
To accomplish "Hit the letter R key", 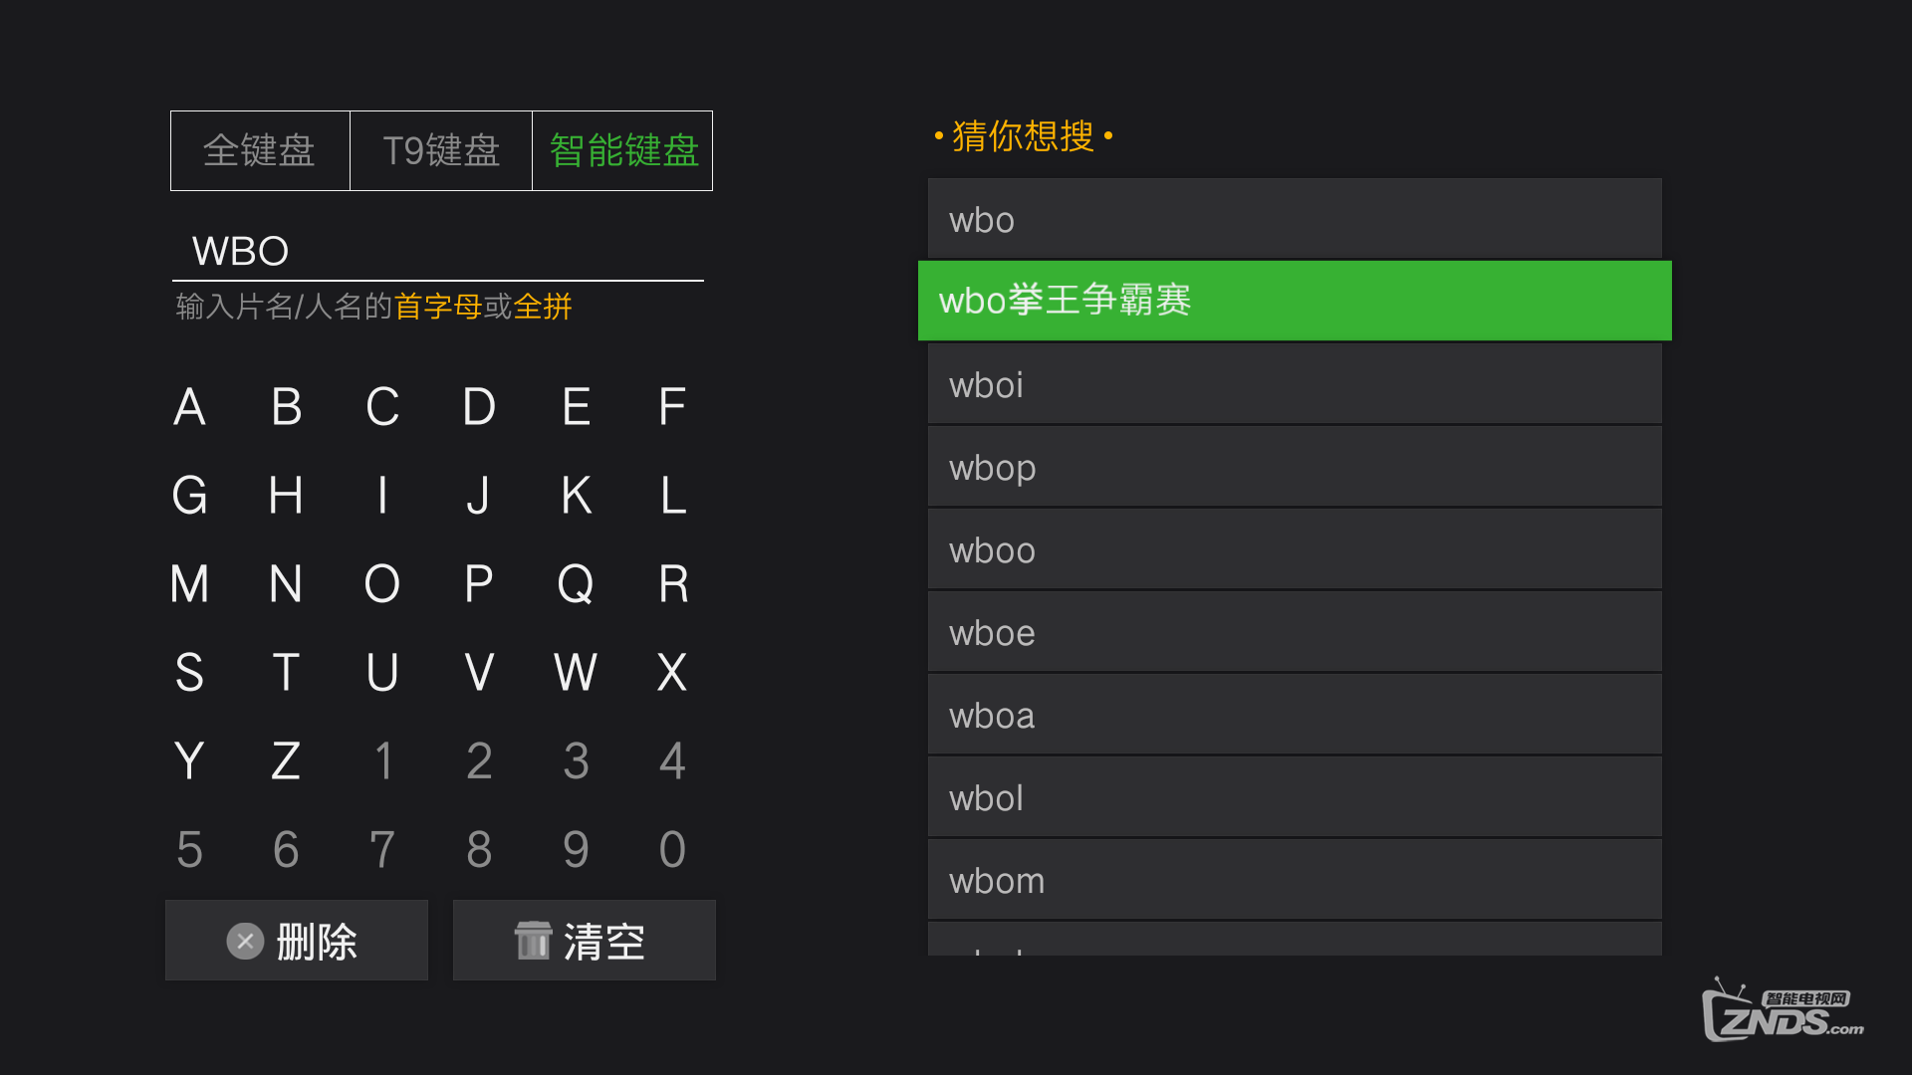I will 672,584.
